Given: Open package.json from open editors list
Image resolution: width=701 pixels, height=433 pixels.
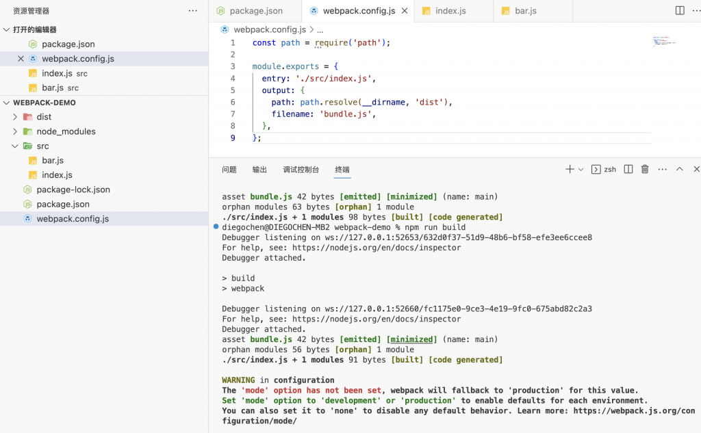Looking at the screenshot, I should click(x=104, y=44).
